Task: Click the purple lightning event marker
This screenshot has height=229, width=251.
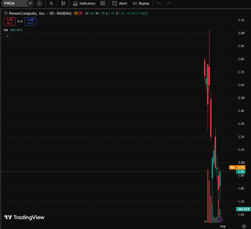Action: click(x=220, y=219)
